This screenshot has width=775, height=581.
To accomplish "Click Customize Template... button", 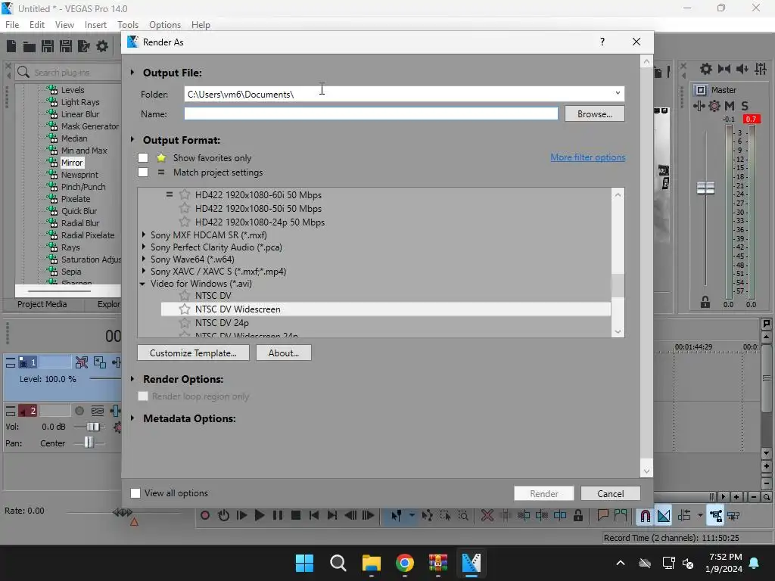I will pyautogui.click(x=193, y=353).
